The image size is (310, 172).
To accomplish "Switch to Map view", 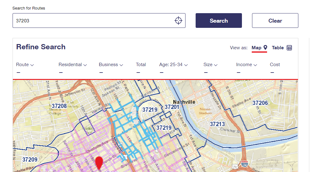I will (x=256, y=48).
